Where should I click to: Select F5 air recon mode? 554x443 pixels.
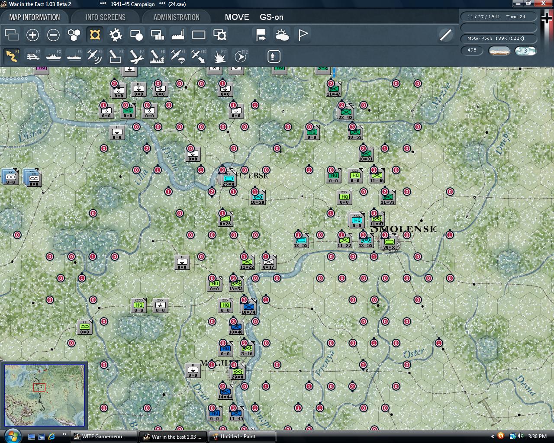(x=95, y=56)
